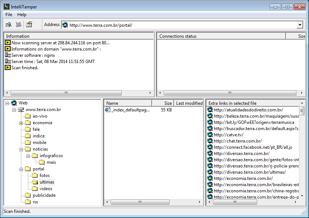309x218 pixels.
Task: Collapse the noticias folder node
Action: pos(21,149)
